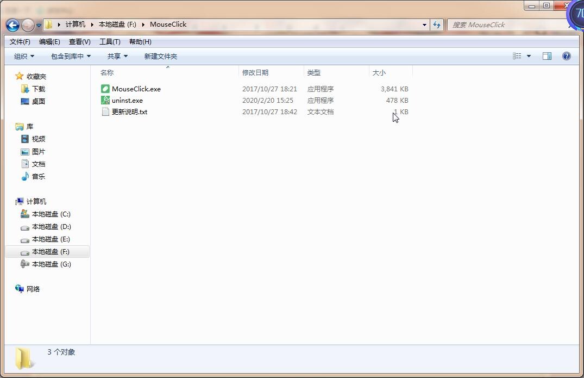Sort by 修改日期 column header

[x=255, y=72]
